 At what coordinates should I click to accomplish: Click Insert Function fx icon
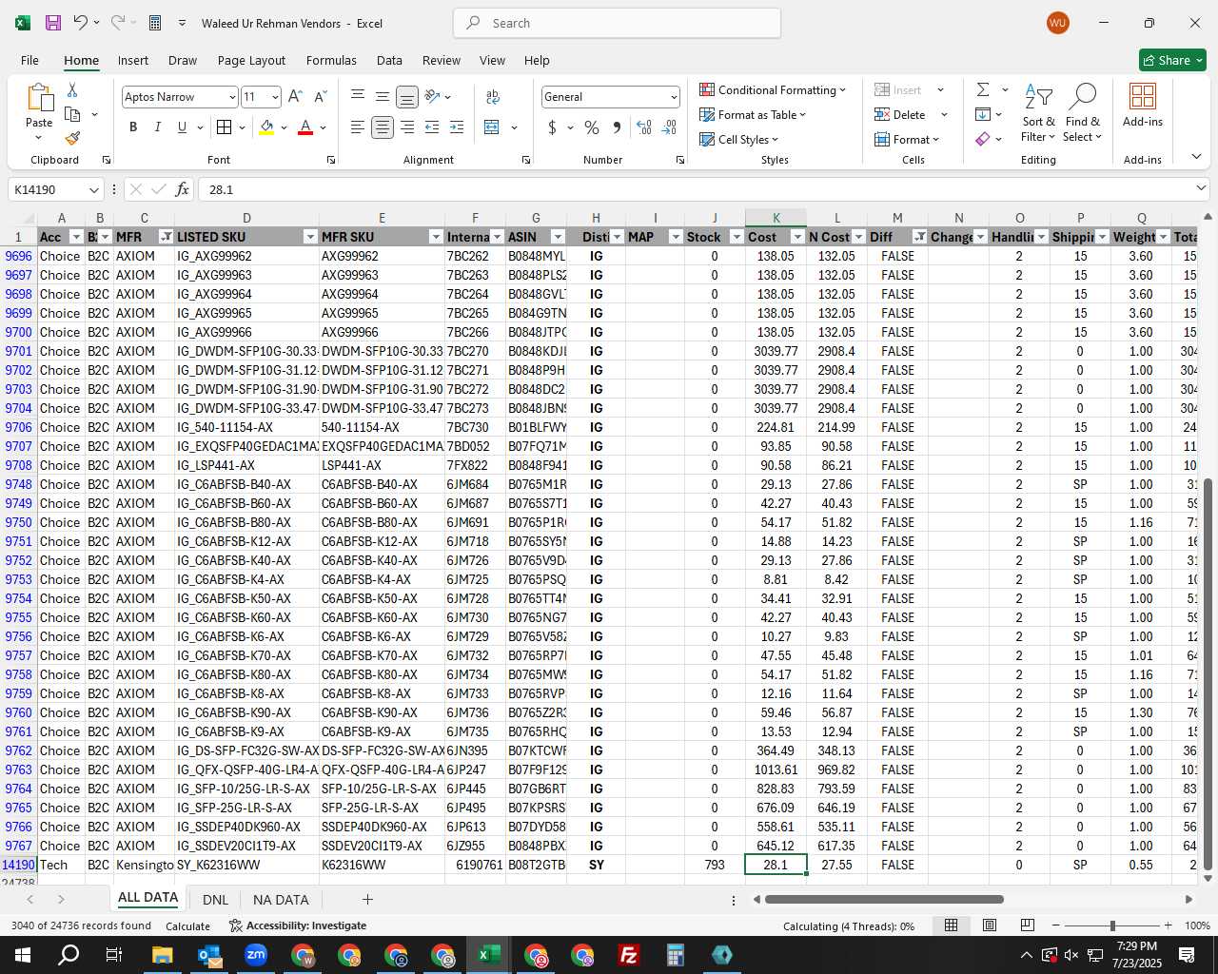(x=183, y=189)
